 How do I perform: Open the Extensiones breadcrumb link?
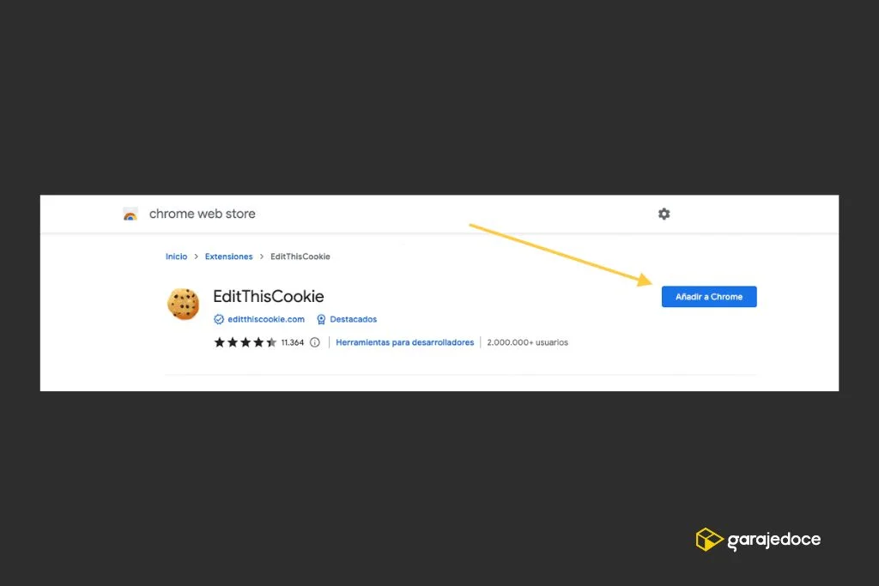(228, 257)
